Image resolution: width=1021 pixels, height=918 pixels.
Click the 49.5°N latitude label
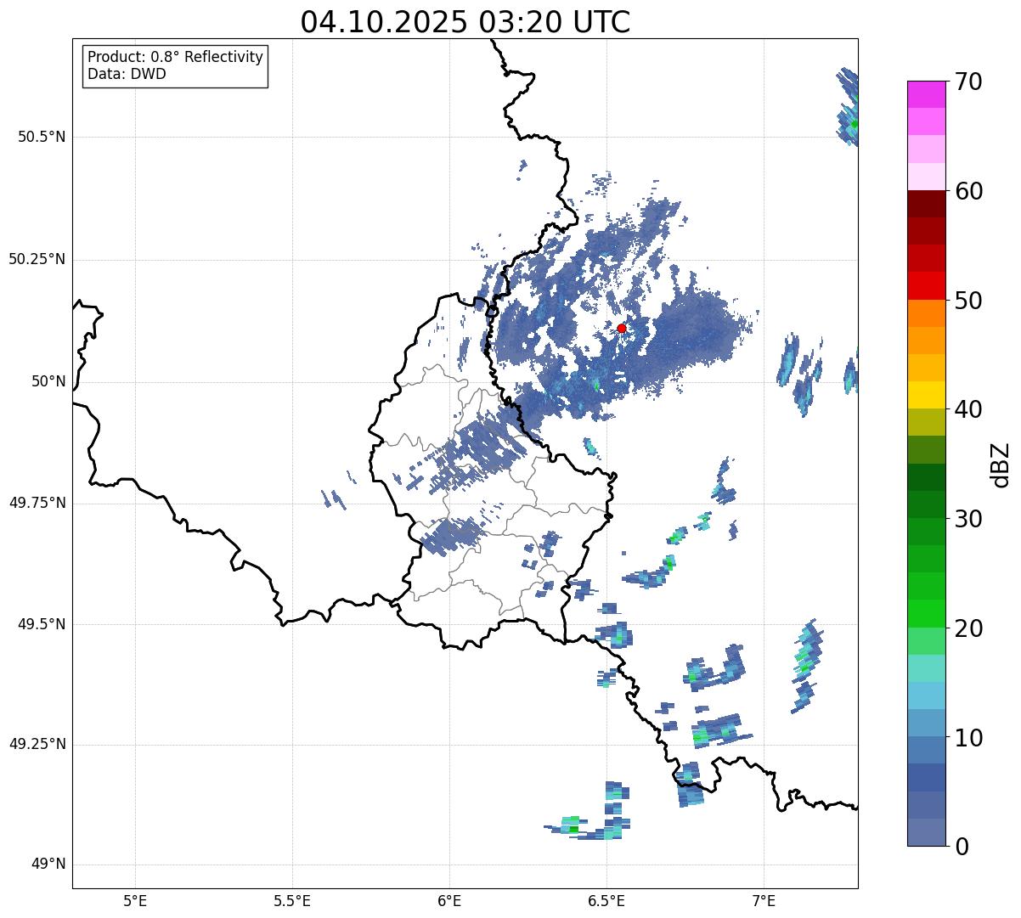tap(41, 624)
